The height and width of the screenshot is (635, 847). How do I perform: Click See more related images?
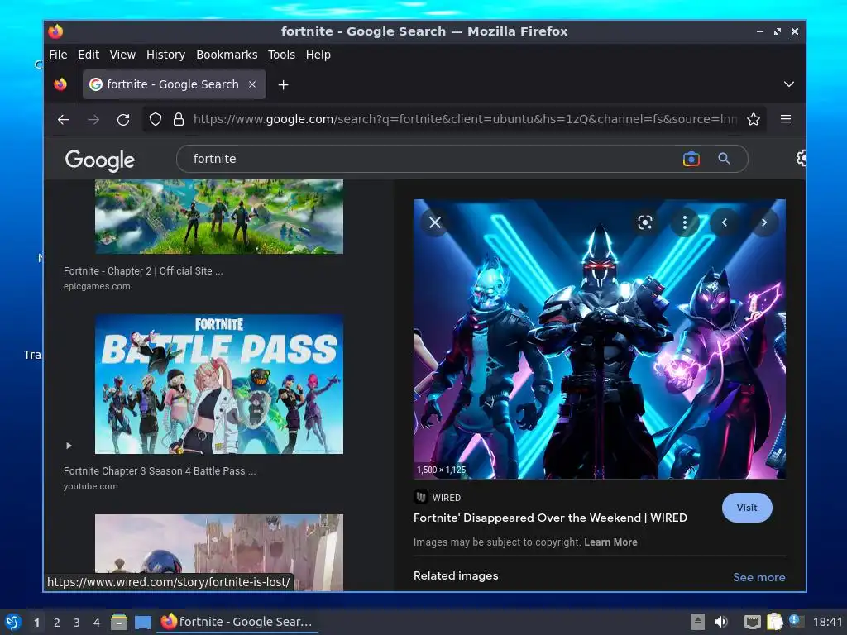coord(759,577)
